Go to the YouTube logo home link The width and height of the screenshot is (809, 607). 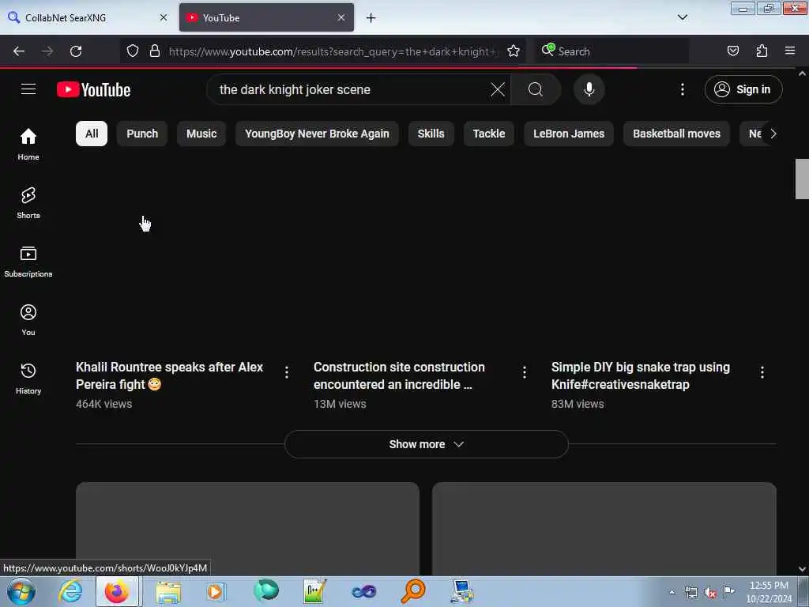point(93,90)
